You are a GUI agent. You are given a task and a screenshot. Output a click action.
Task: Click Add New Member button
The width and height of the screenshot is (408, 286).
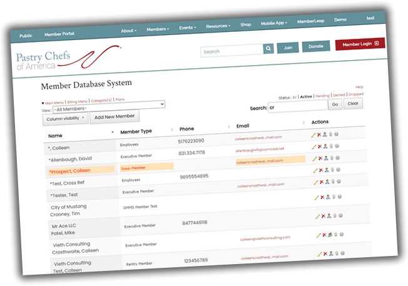pyautogui.click(x=115, y=116)
